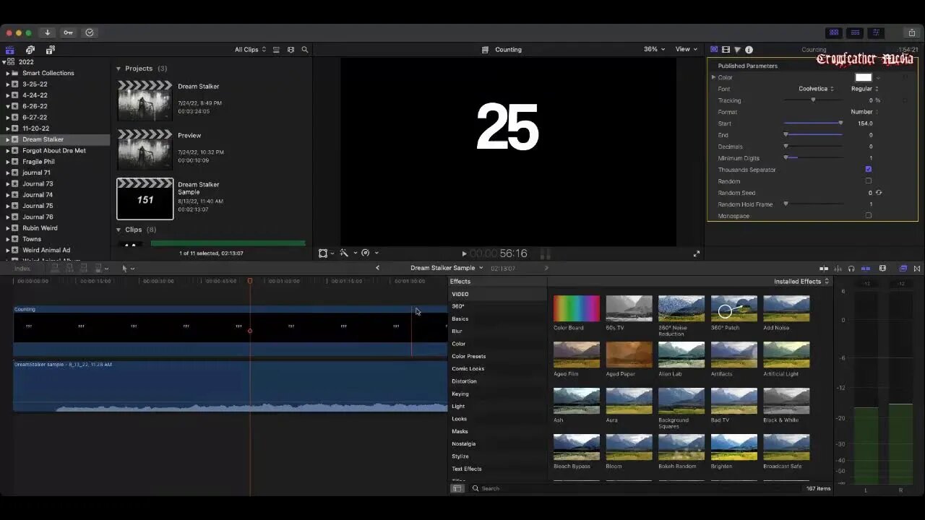Screen dimensions: 925x520
Task: Click the Share export icon
Action: coord(911,32)
